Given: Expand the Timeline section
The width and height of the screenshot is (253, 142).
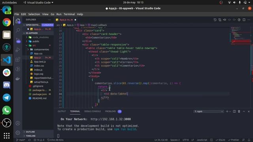Looking at the screenshot, I should click(30, 136).
